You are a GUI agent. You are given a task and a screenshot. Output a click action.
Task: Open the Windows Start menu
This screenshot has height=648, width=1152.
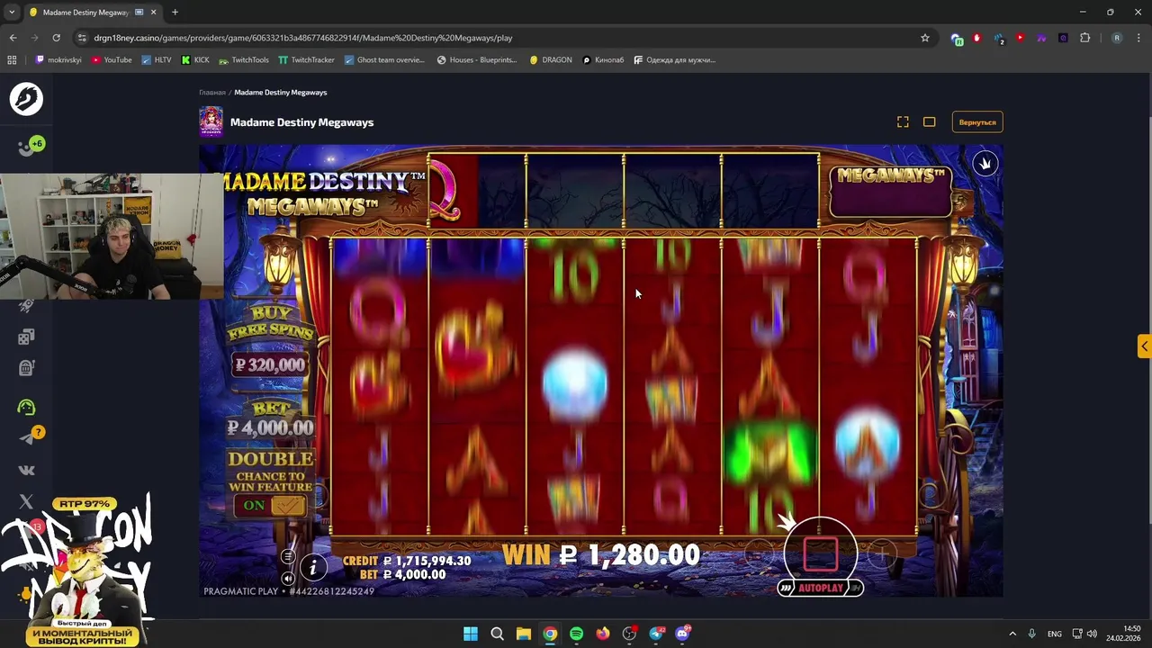[471, 634]
